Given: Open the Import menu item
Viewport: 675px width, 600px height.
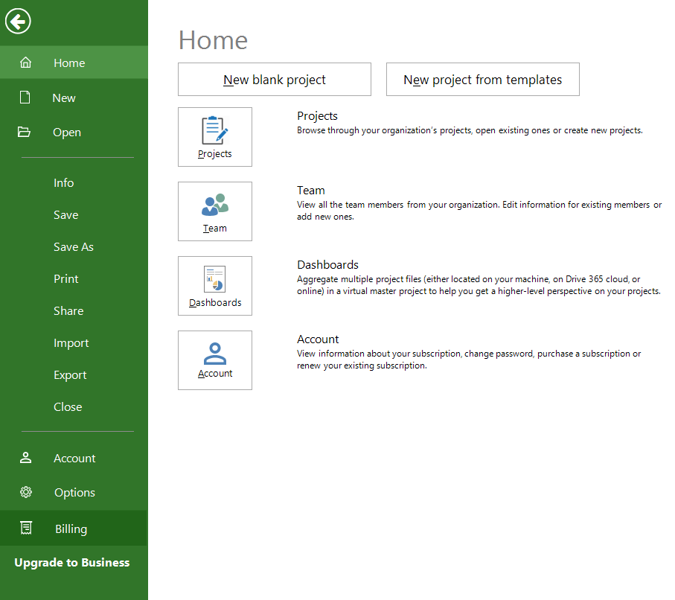Looking at the screenshot, I should tap(71, 343).
